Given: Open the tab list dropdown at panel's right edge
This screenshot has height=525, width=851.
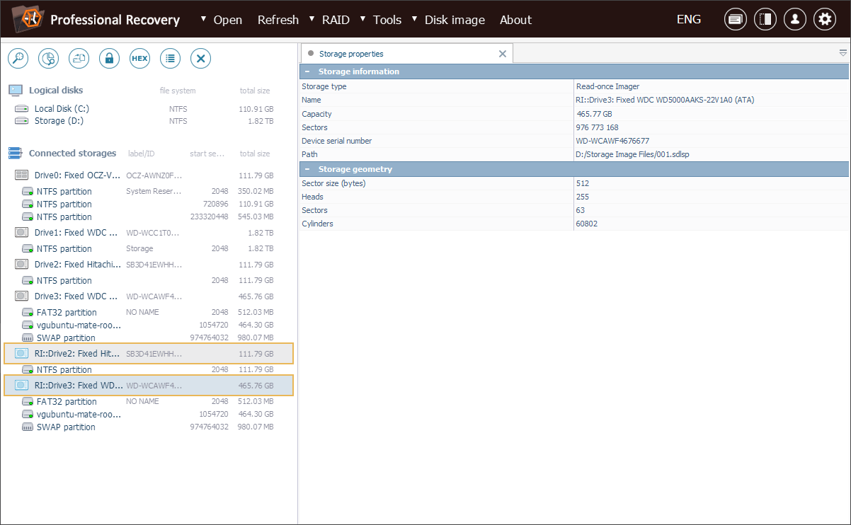Looking at the screenshot, I should click(843, 53).
